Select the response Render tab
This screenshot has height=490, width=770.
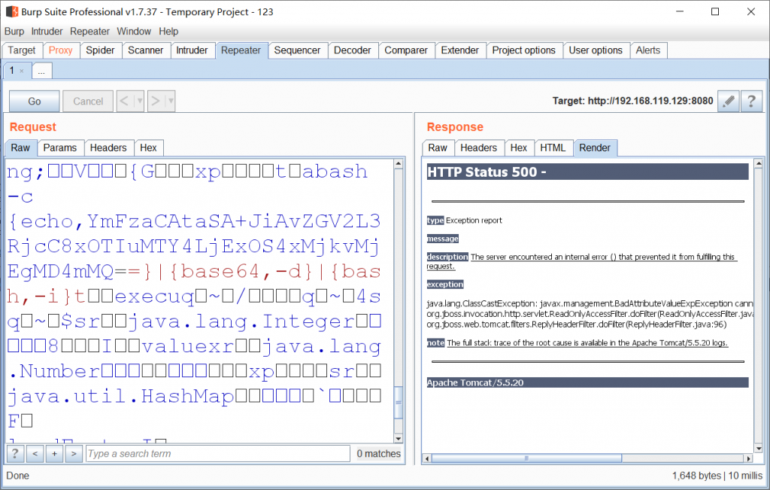(595, 148)
